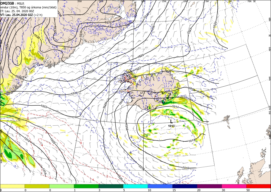Click the 64N latitude label
The height and width of the screenshot is (192, 271).
click(x=269, y=79)
